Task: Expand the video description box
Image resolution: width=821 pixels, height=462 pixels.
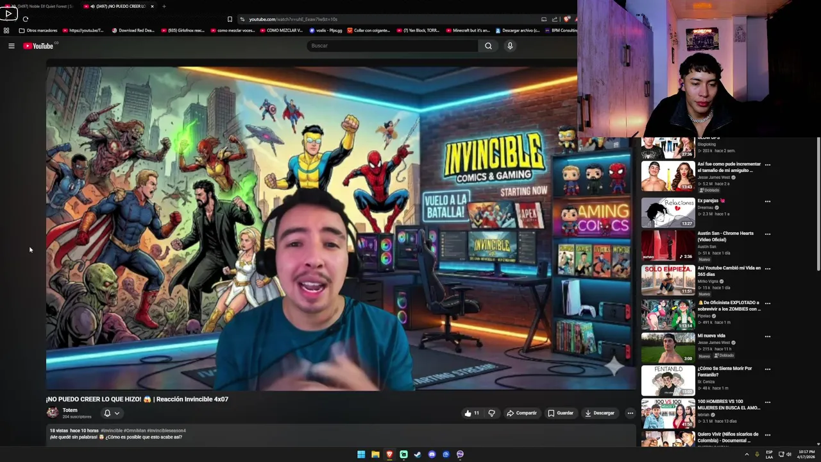Action: (x=341, y=436)
